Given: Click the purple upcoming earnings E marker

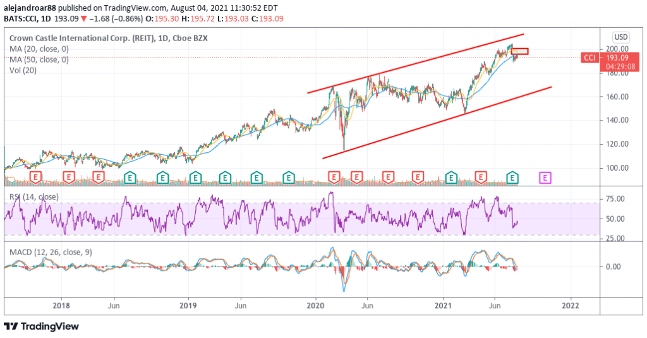Looking at the screenshot, I should 545,178.
